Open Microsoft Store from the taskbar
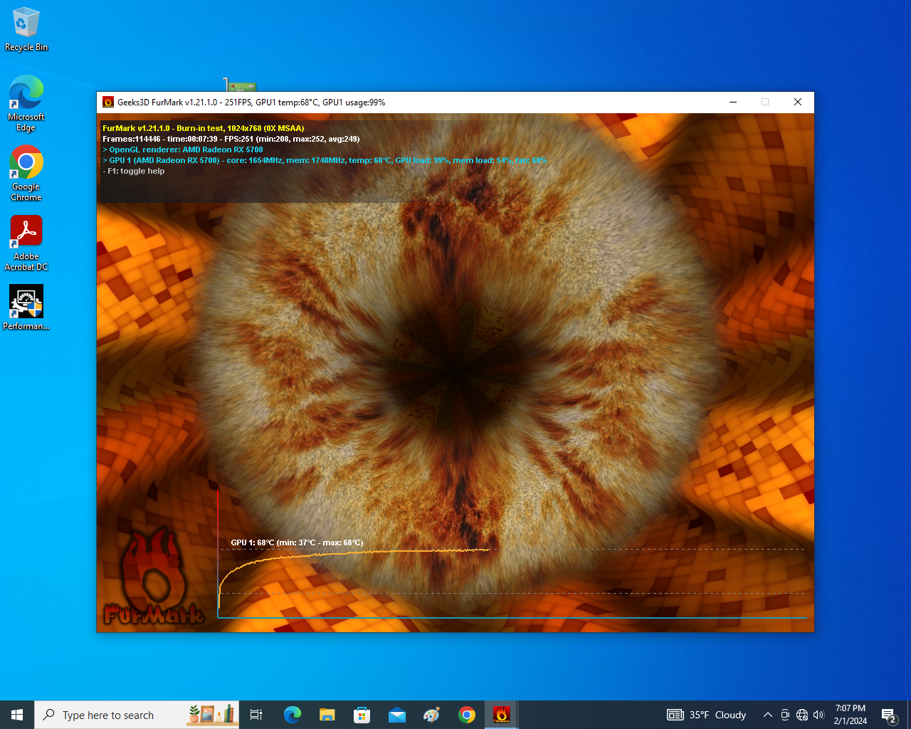The width and height of the screenshot is (911, 729). [x=362, y=715]
